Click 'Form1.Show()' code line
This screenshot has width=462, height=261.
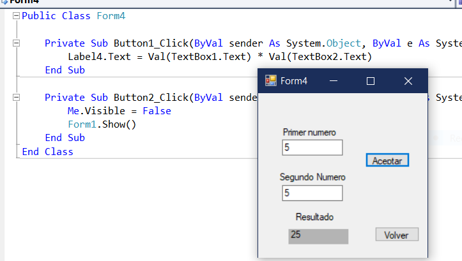(x=102, y=124)
